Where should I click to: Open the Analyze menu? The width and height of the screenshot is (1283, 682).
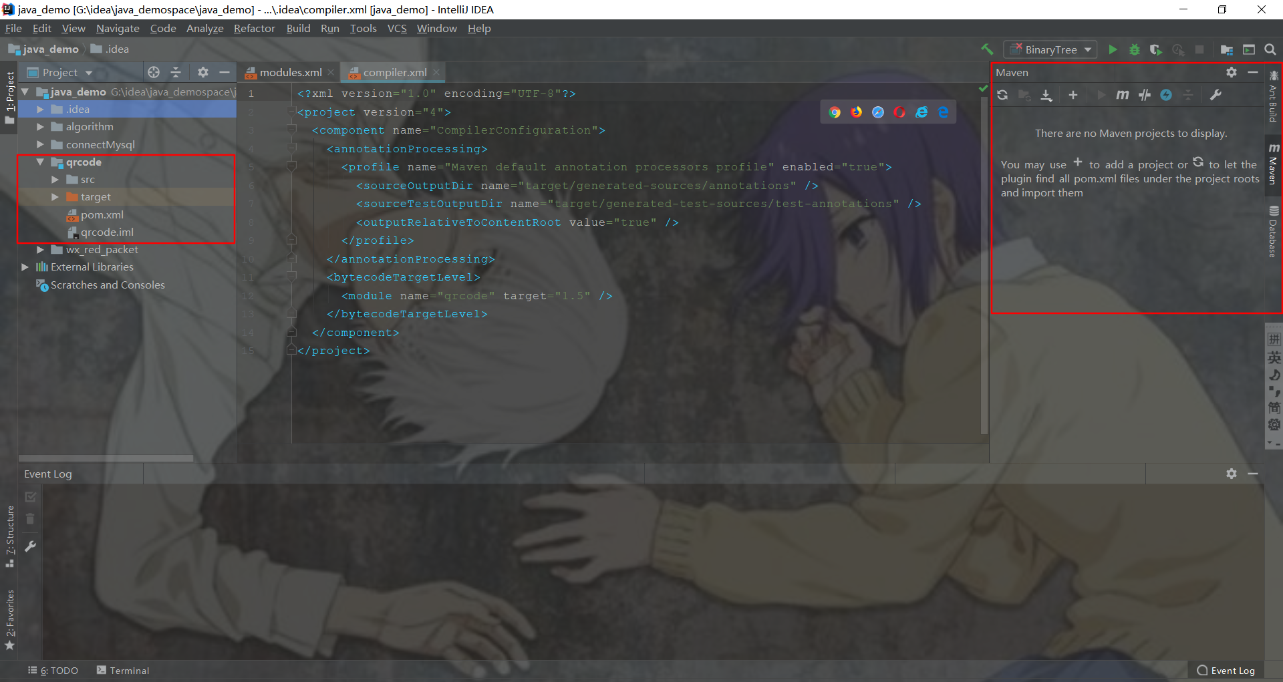[204, 28]
